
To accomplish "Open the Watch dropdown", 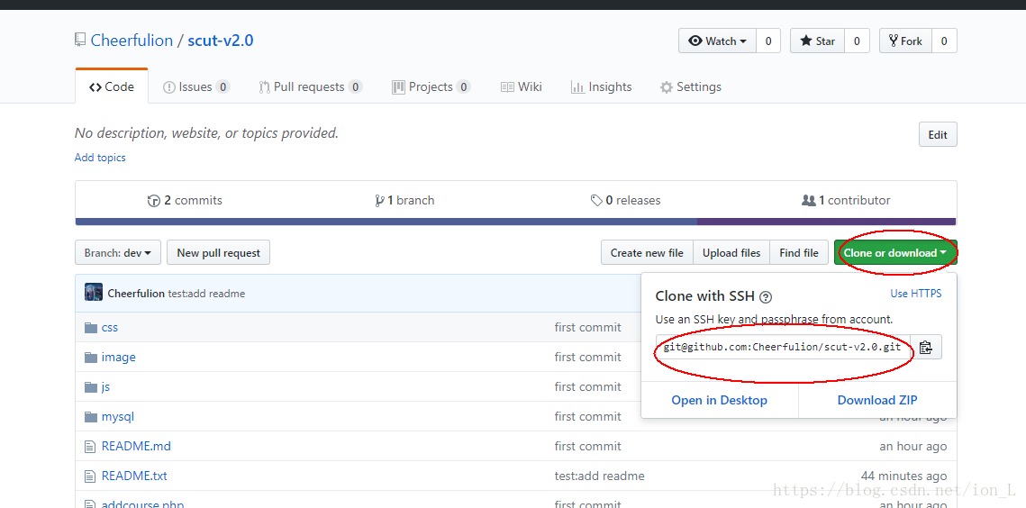I will click(x=717, y=41).
